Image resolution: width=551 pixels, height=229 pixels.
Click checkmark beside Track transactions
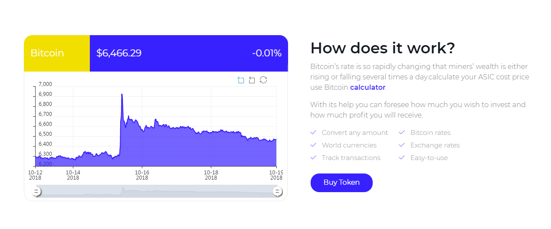[x=313, y=157]
